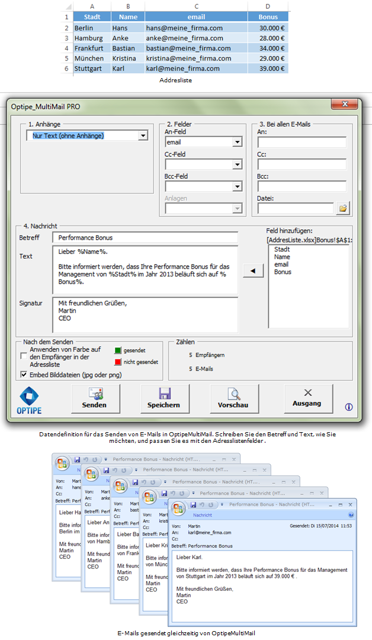Click the blue info icon
Screen dimensions: 372x640
pyautogui.click(x=349, y=407)
